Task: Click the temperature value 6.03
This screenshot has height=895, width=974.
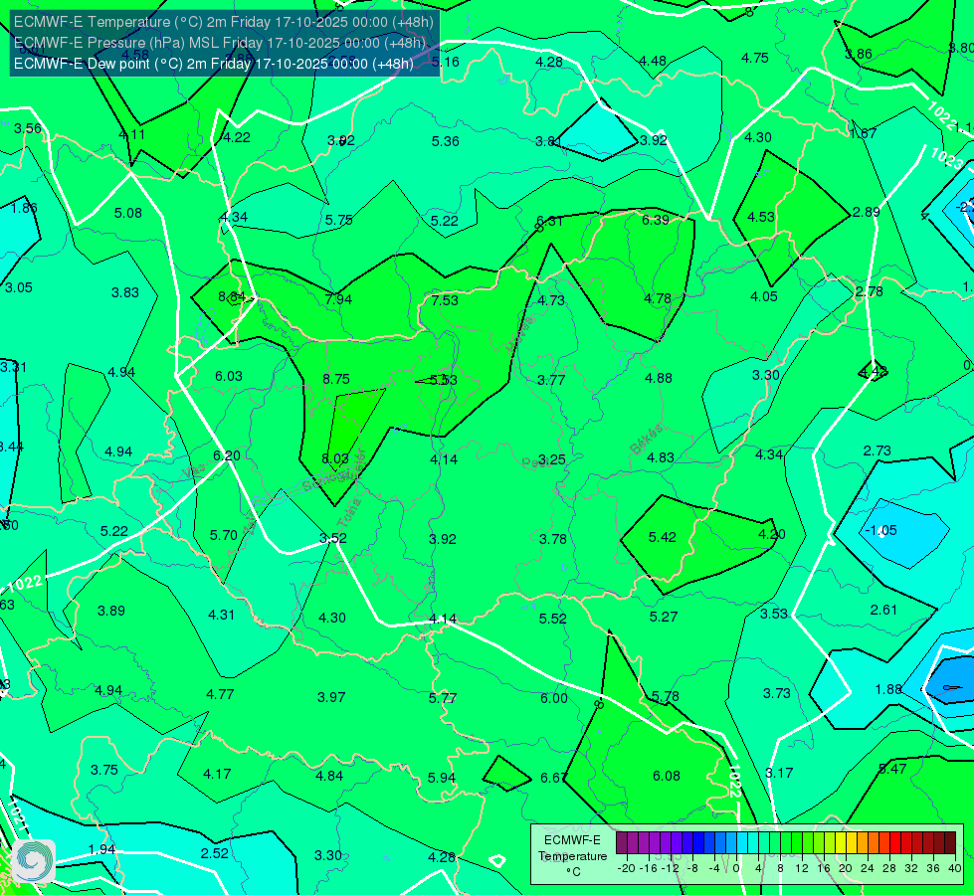Action: click(229, 376)
